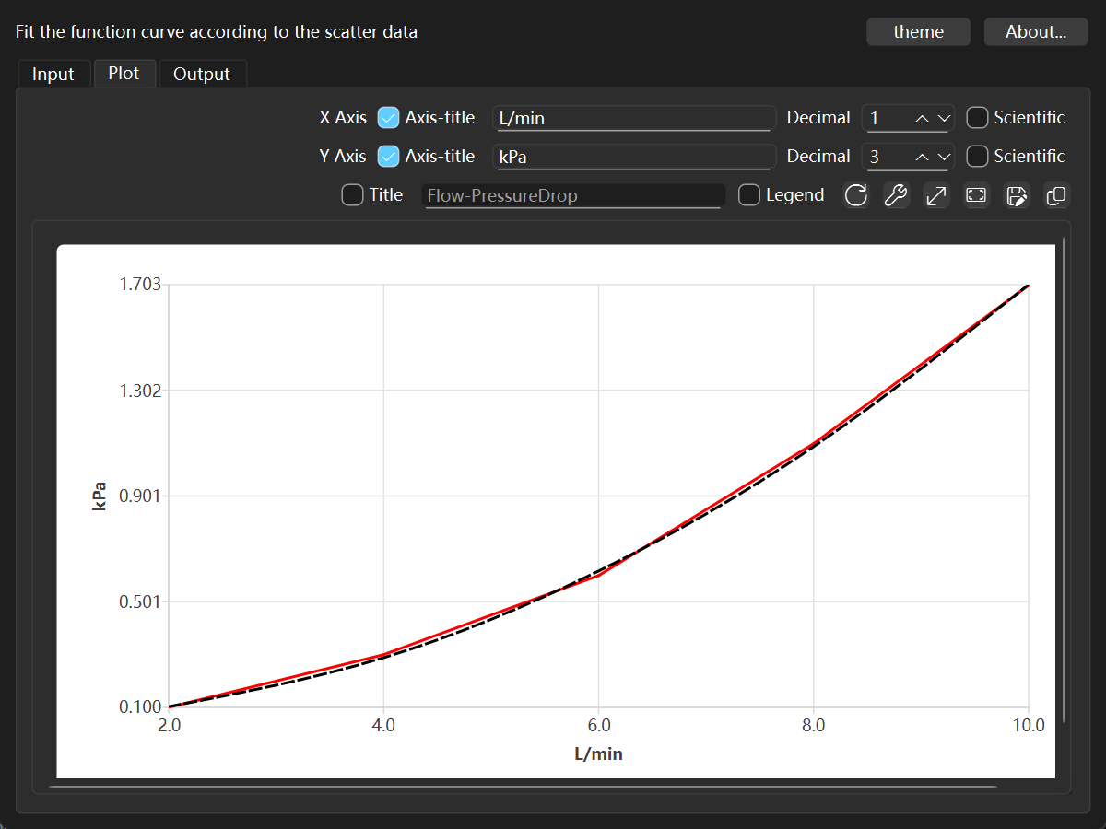This screenshot has width=1106, height=829.
Task: Click the fit-to-frame bracket icon
Action: pyautogui.click(x=976, y=195)
